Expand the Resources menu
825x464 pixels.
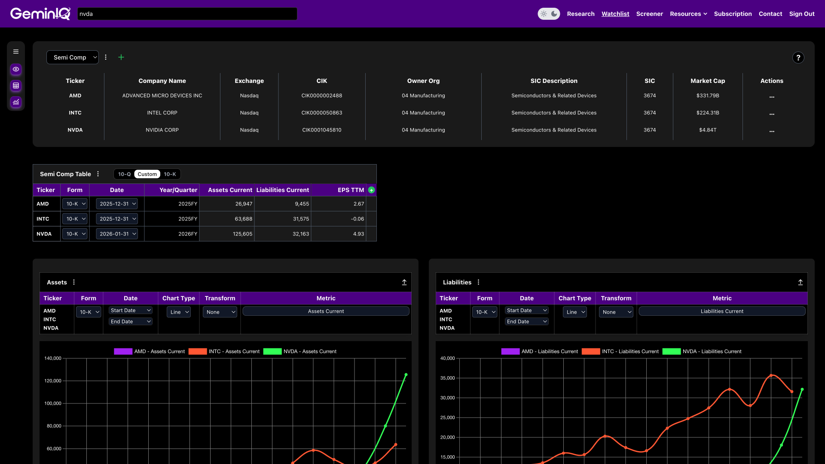pos(688,14)
